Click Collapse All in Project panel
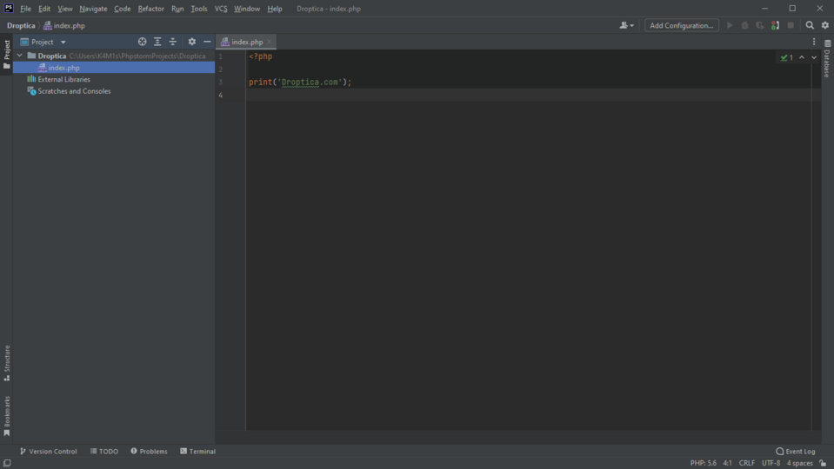The height and width of the screenshot is (469, 834). tap(173, 42)
